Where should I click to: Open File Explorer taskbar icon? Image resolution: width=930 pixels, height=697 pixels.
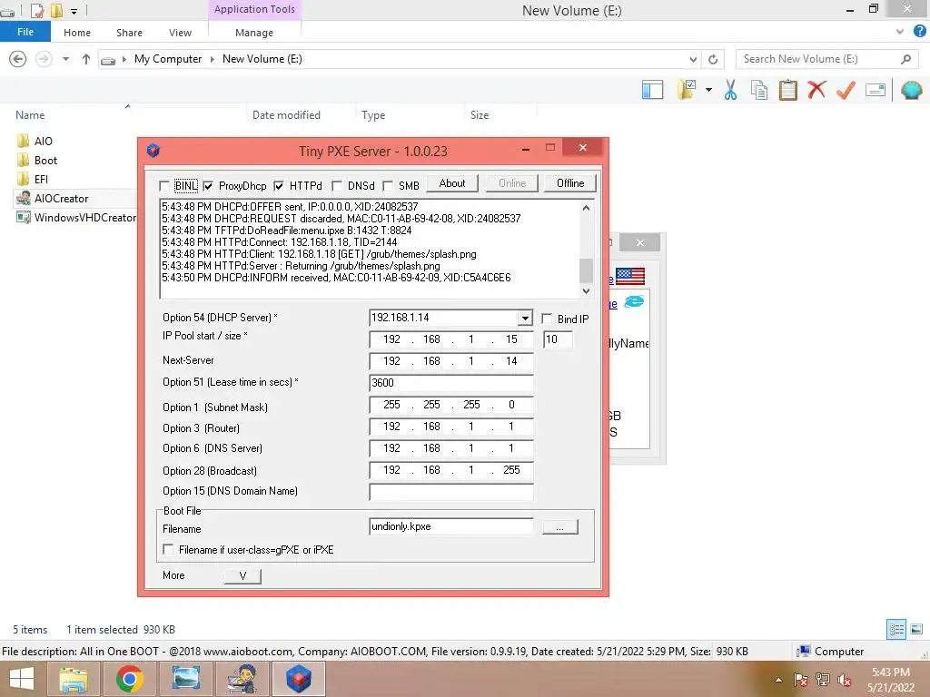(x=74, y=679)
